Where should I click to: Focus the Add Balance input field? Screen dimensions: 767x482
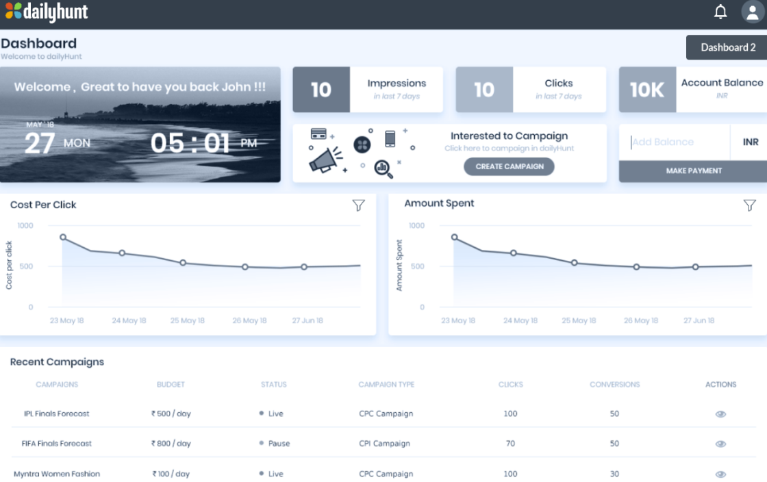tap(674, 142)
